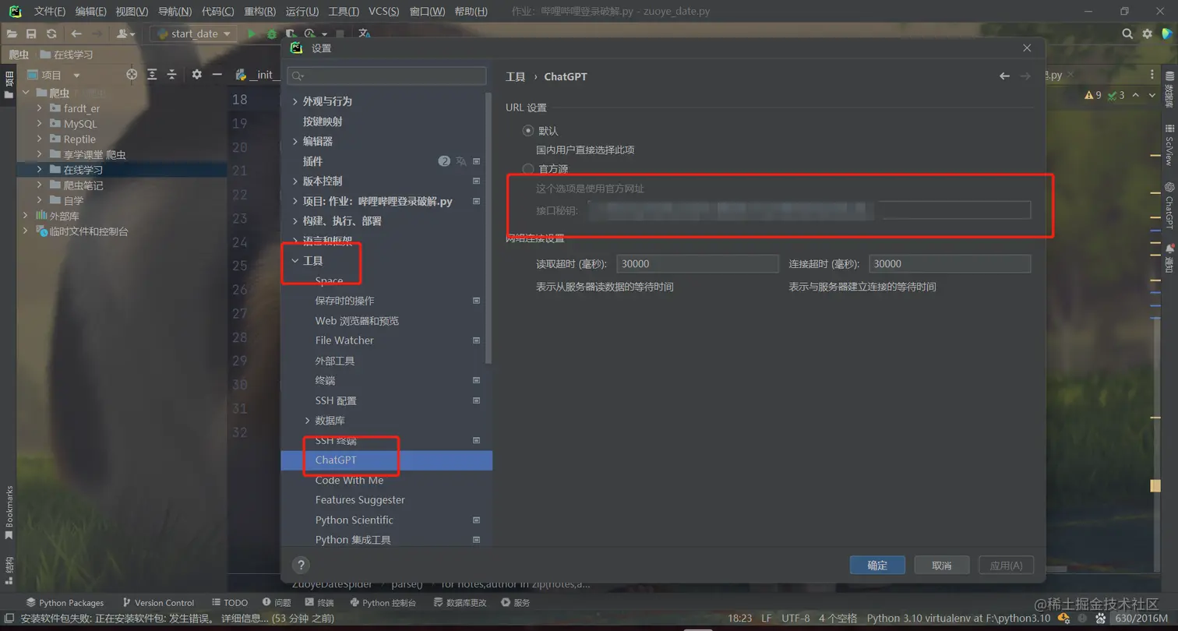Expand 构建、执行、部署 settings category
Screen dimensions: 1178x631
tap(294, 220)
